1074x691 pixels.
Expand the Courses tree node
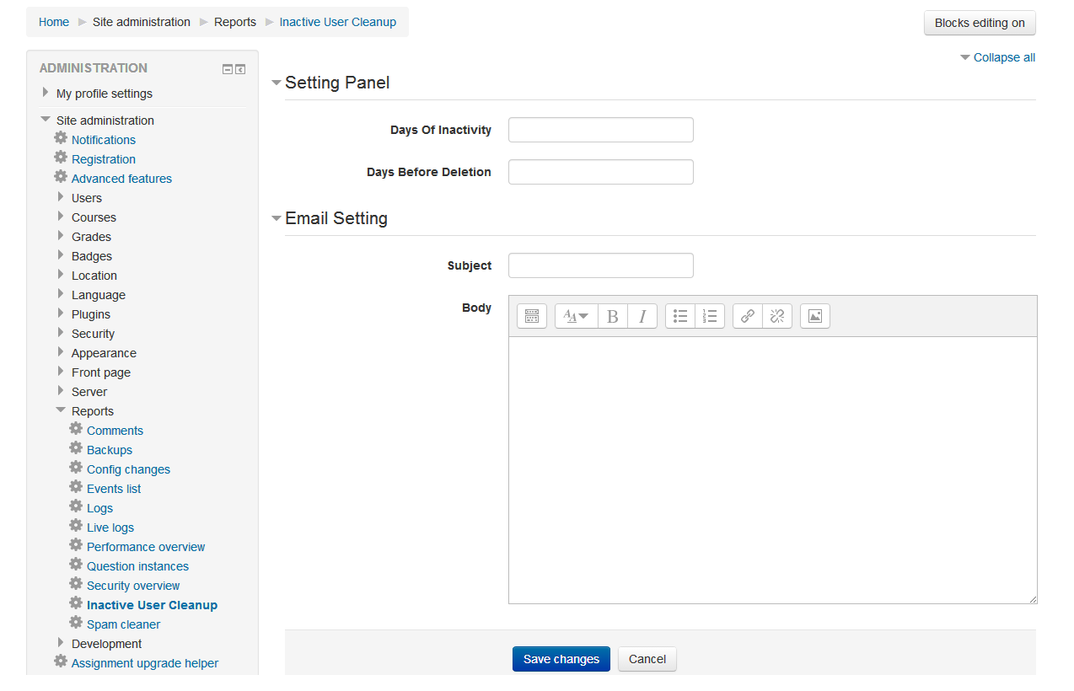[x=61, y=217]
